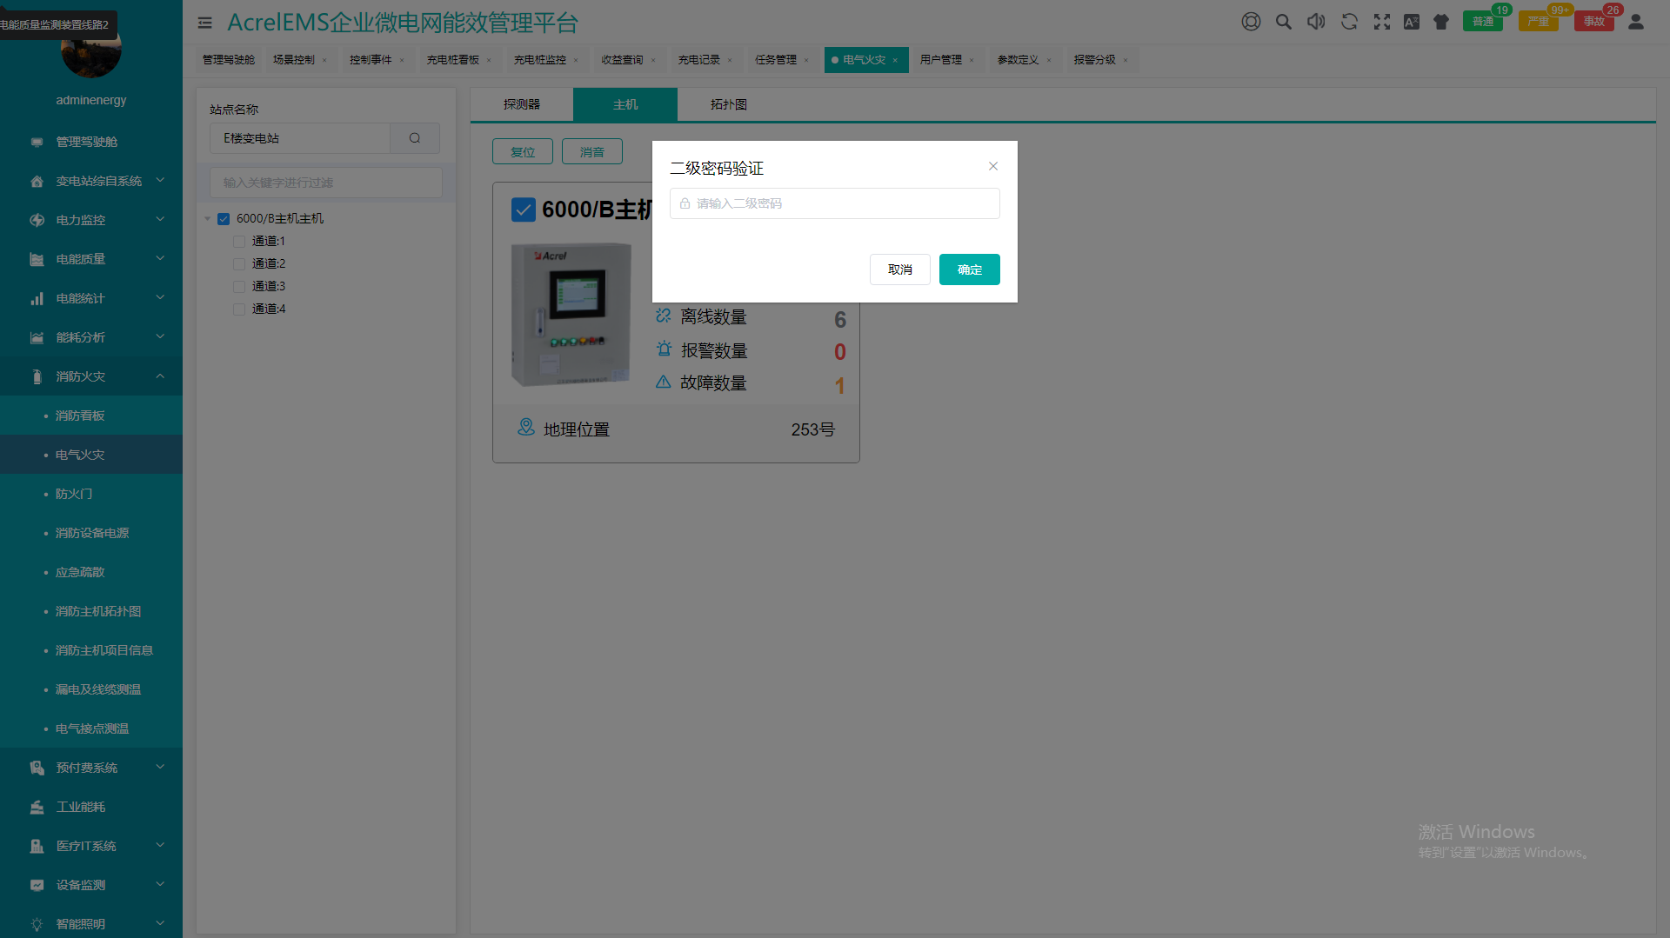Check the 通道:1 checkbox
1670x938 pixels.
click(x=239, y=242)
